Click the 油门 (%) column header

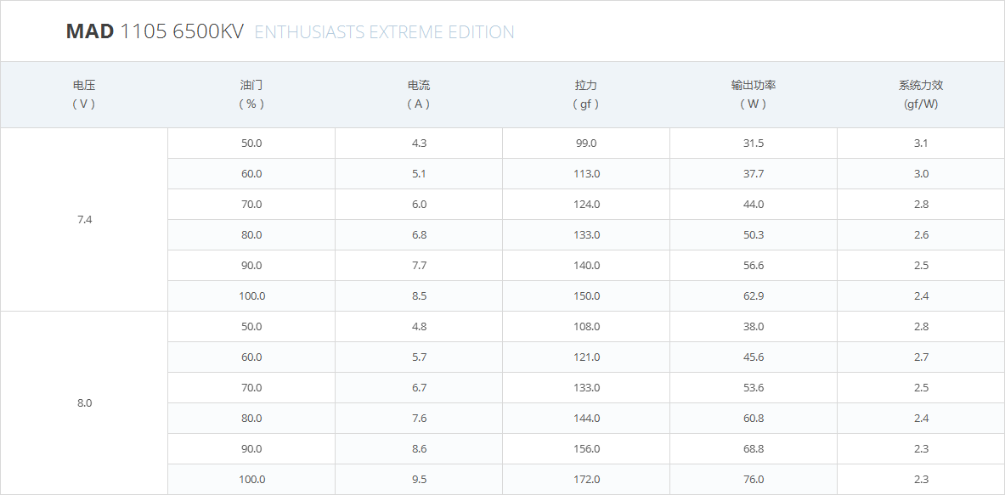click(251, 95)
